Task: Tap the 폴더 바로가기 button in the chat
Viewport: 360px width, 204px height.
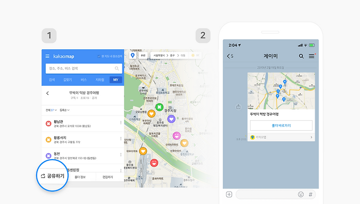Action: pyautogui.click(x=281, y=126)
